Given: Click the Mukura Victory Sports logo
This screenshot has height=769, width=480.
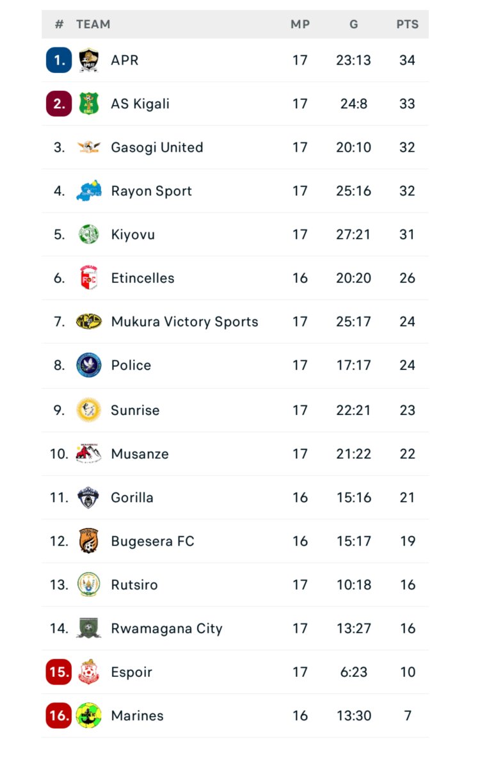Looking at the screenshot, I should pos(89,321).
